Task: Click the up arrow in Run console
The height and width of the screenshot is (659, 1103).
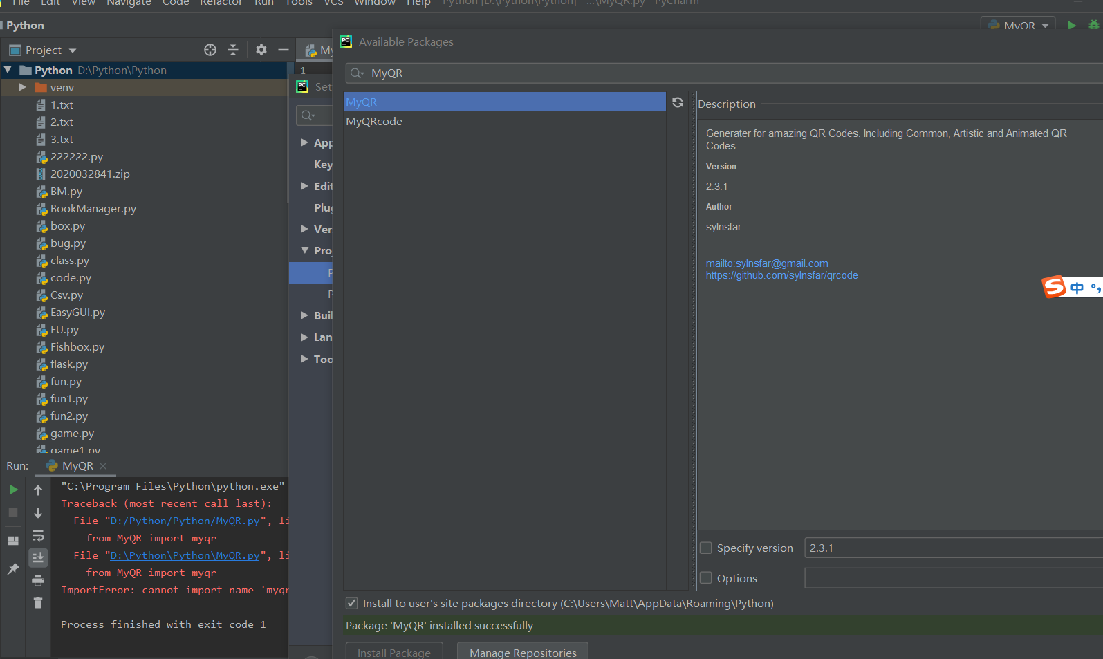Action: pyautogui.click(x=38, y=490)
